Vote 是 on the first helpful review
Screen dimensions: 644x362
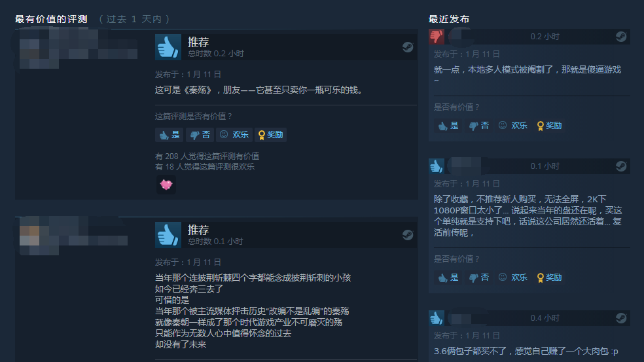(x=170, y=135)
